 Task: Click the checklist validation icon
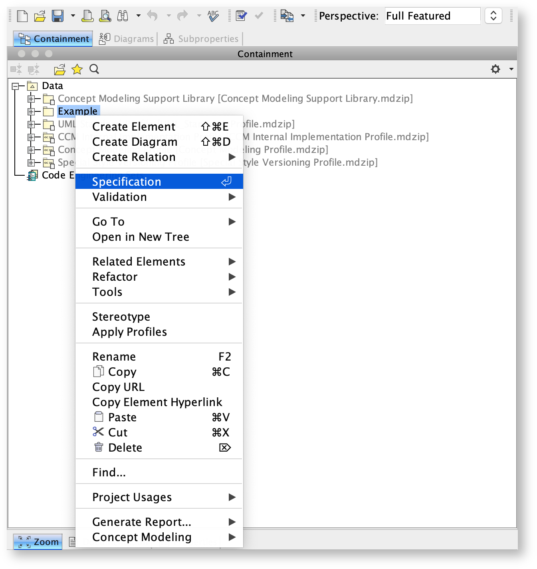pyautogui.click(x=241, y=16)
